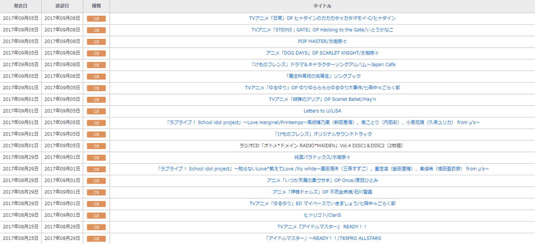The height and width of the screenshot is (244, 535).
Task: Open the 'Letters to U/LiSA' title link
Action: 322,111
